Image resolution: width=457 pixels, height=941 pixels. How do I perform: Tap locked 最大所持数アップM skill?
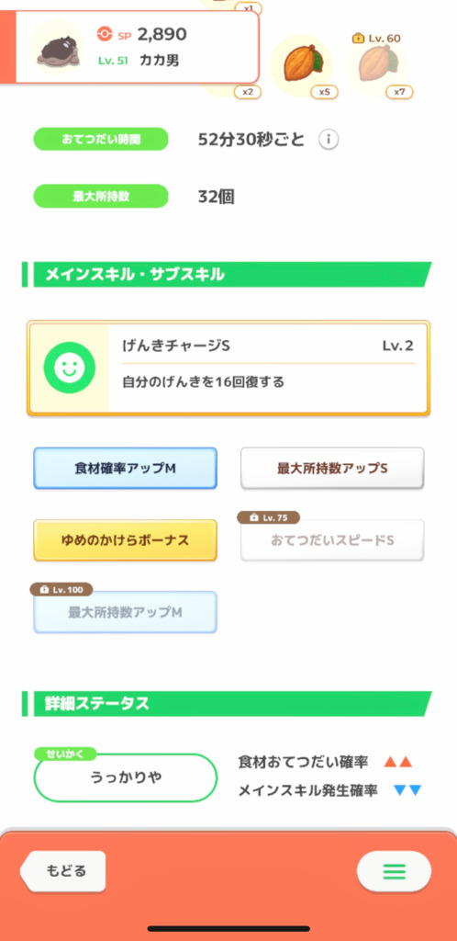pos(125,612)
